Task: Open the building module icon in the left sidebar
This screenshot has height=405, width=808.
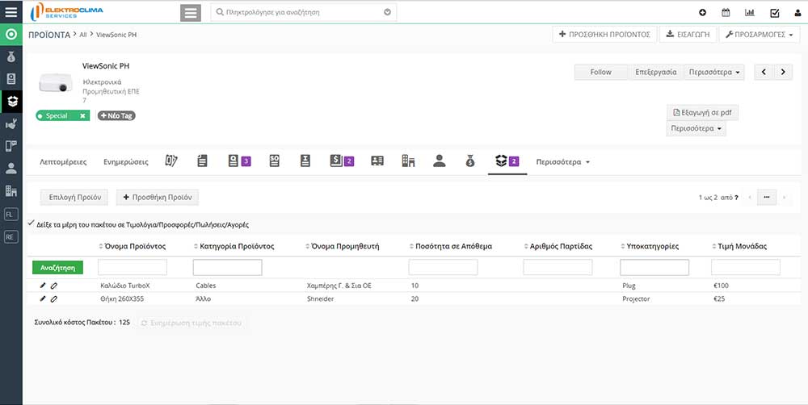Action: (11, 191)
